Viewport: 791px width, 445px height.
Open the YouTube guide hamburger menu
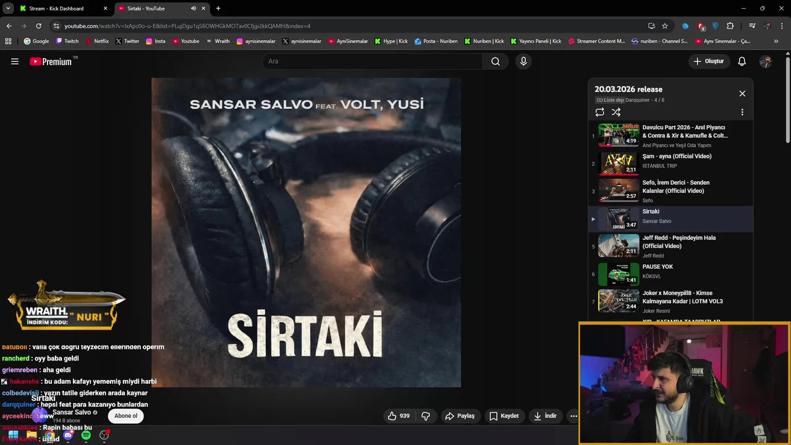(15, 61)
